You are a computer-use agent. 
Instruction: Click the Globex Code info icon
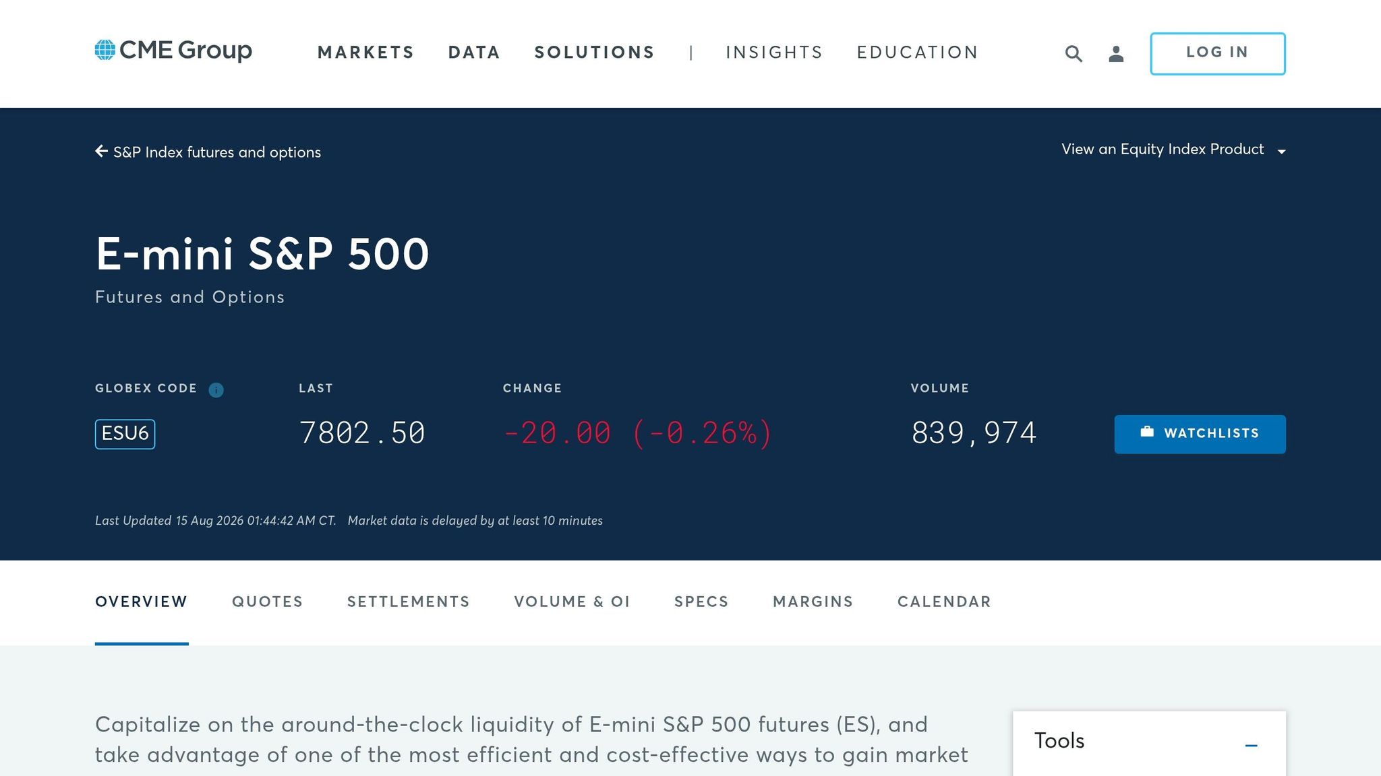(216, 390)
